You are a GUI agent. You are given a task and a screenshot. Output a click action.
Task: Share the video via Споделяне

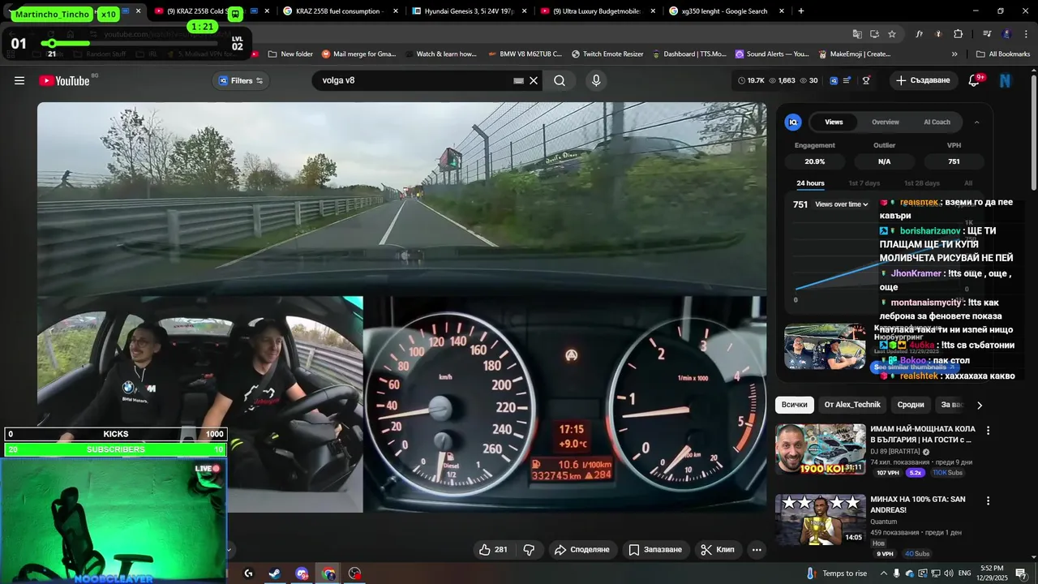[x=582, y=549]
